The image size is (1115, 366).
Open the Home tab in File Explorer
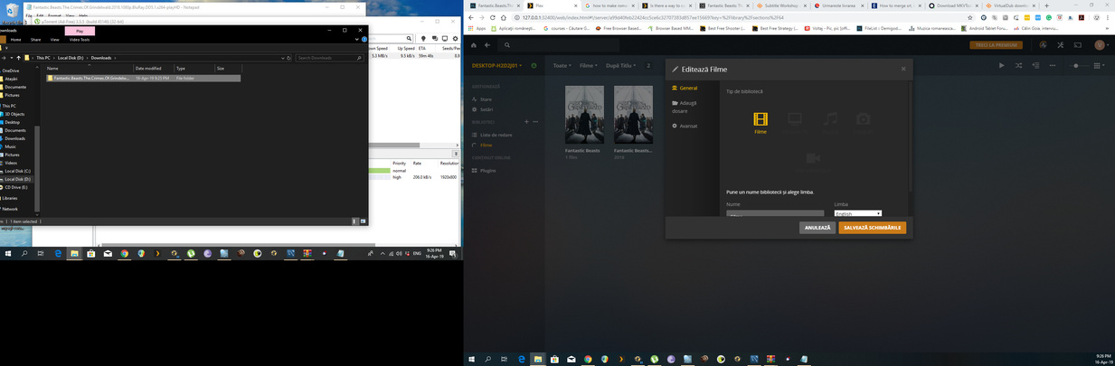coord(15,39)
